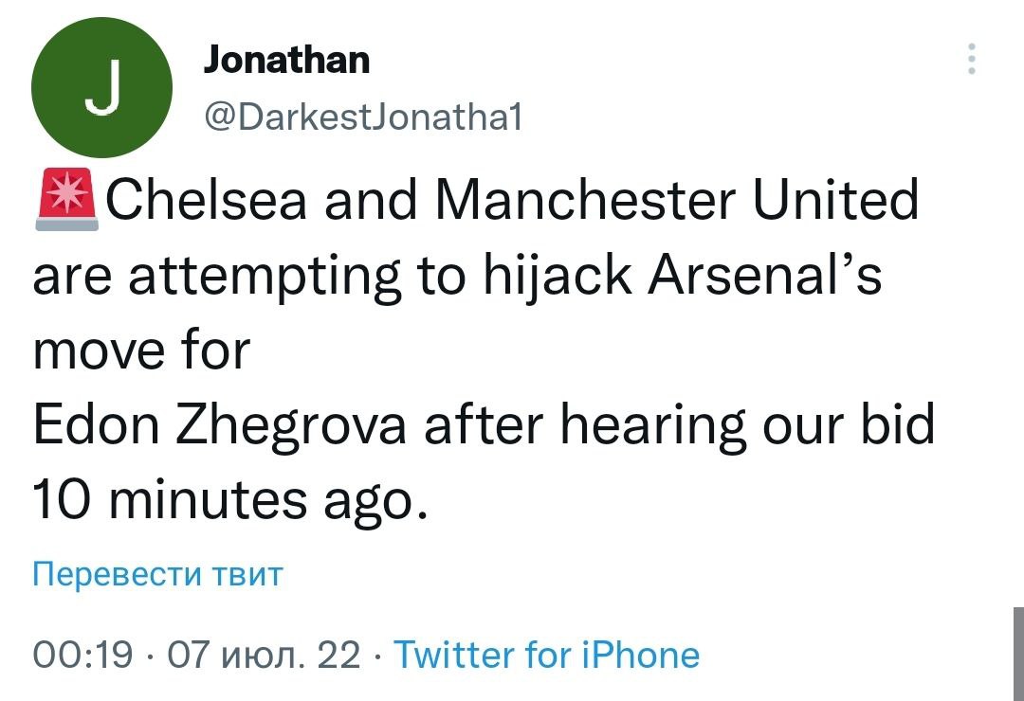
Task: Click the date "07 июл. 22"
Action: (x=264, y=655)
